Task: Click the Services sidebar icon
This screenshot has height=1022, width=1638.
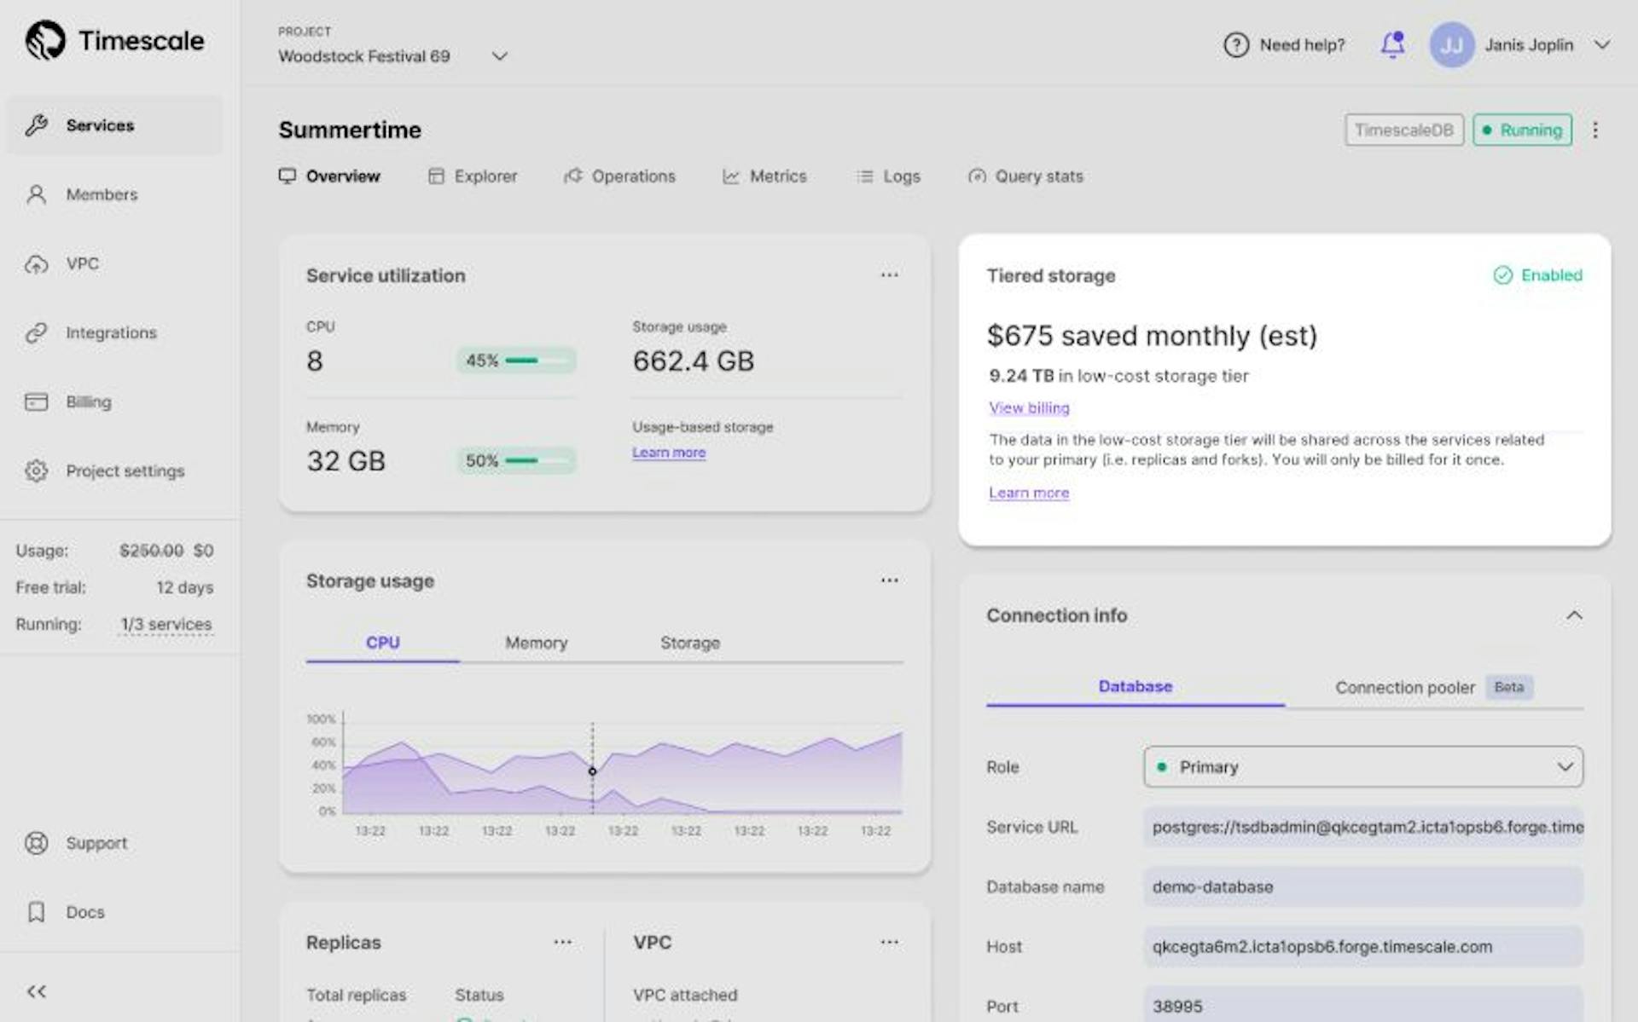Action: pyautogui.click(x=37, y=124)
